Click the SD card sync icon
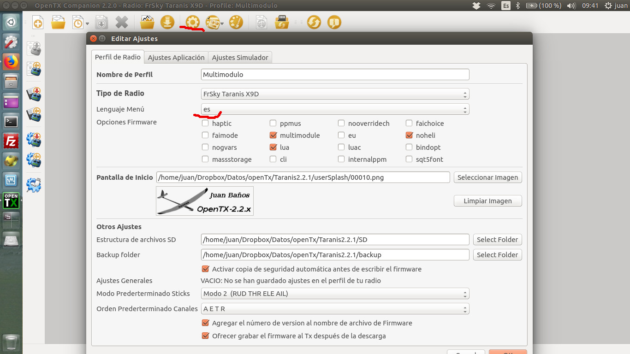 pos(282,22)
